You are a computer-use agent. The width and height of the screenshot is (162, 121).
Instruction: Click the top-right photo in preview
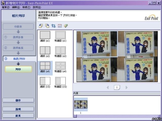tap(138, 44)
